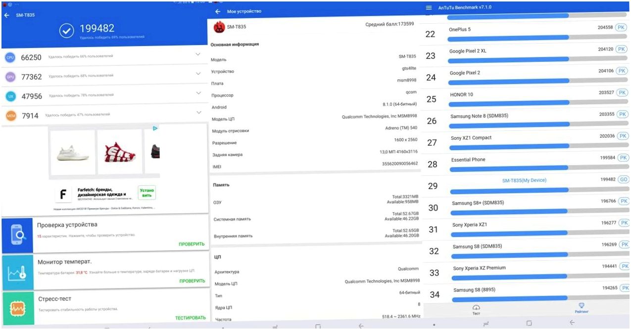
Task: Tap the back button in ranking screen navigation bar
Action: [572, 323]
